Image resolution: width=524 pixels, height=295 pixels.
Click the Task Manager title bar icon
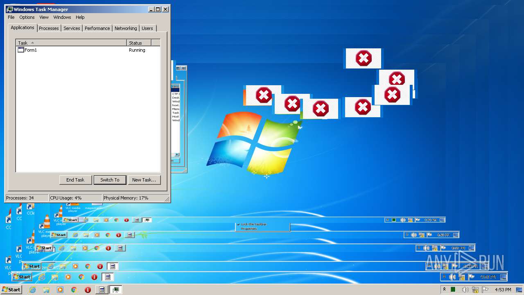point(10,9)
